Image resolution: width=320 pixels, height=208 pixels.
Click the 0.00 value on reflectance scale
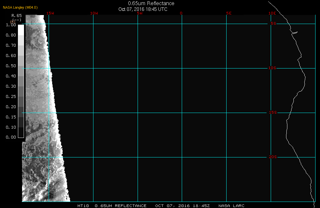click(x=11, y=137)
